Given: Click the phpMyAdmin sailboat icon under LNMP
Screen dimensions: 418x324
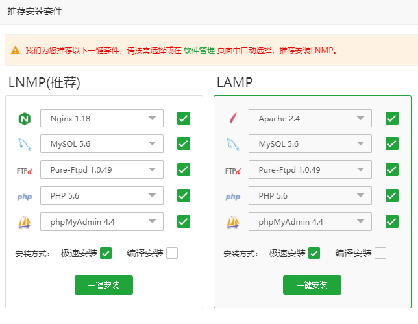Looking at the screenshot, I should [x=25, y=222].
